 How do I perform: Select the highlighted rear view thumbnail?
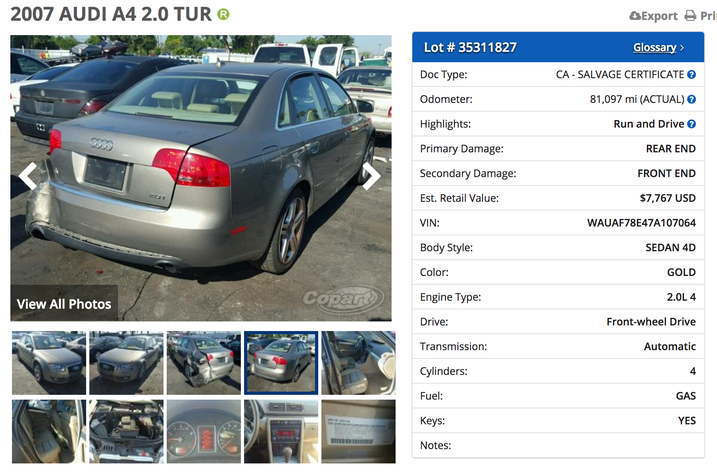[281, 363]
